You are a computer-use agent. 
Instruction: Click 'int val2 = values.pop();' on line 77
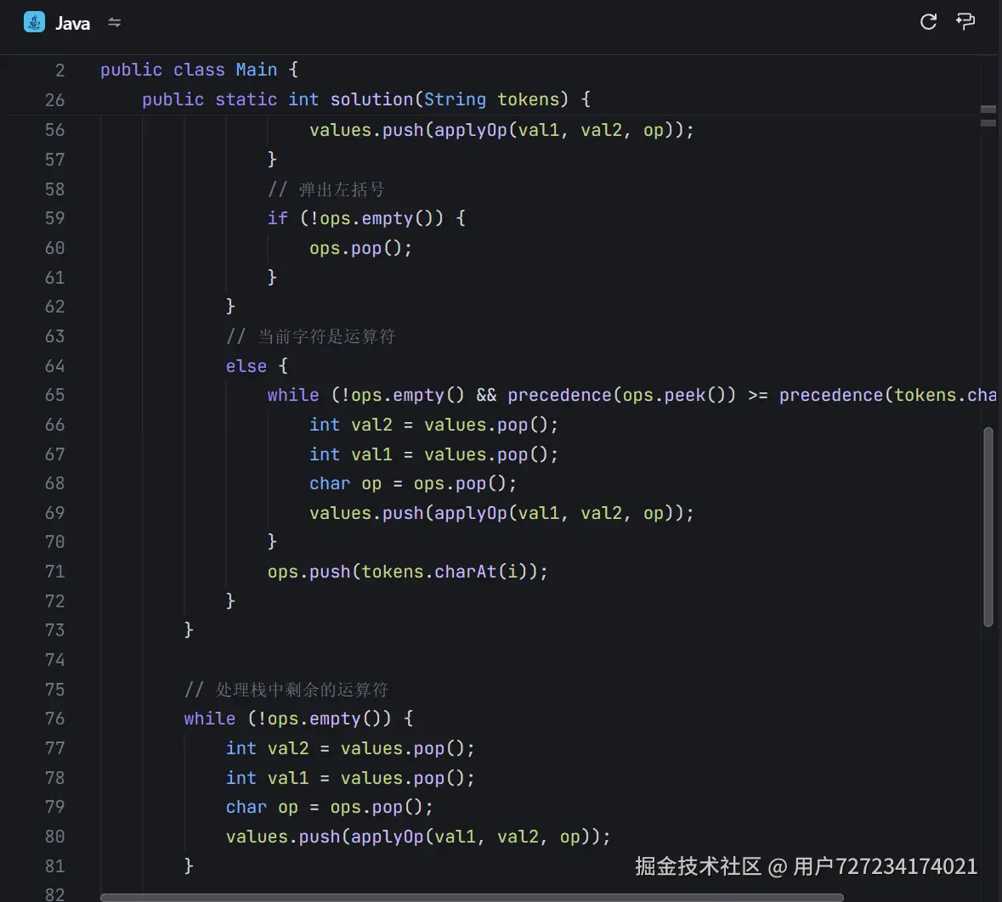click(x=350, y=748)
